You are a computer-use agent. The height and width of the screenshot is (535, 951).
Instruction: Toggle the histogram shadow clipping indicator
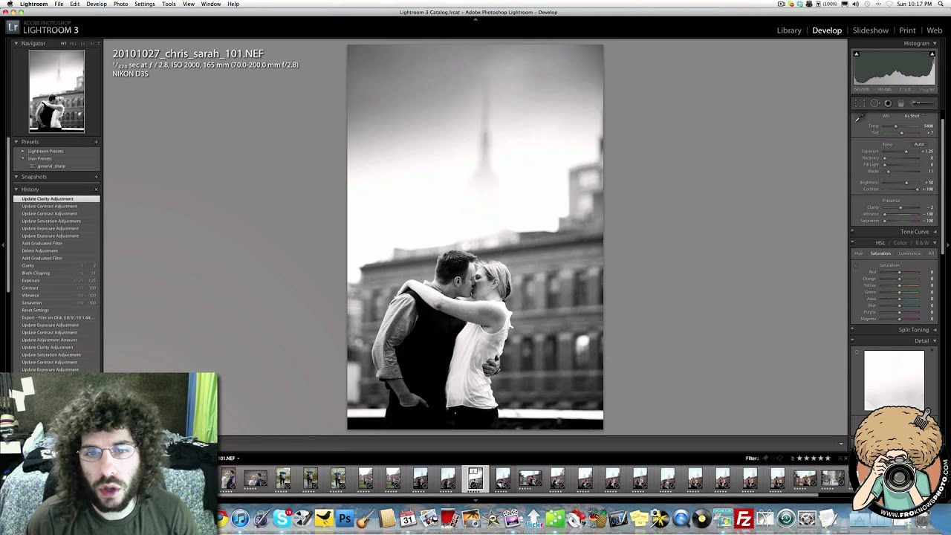(x=856, y=53)
